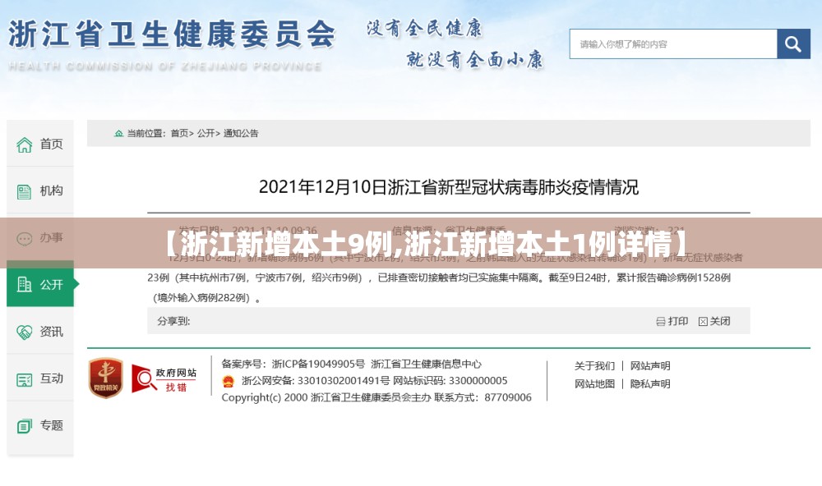Click the 关闭 close button
The height and width of the screenshot is (486, 822).
[714, 321]
